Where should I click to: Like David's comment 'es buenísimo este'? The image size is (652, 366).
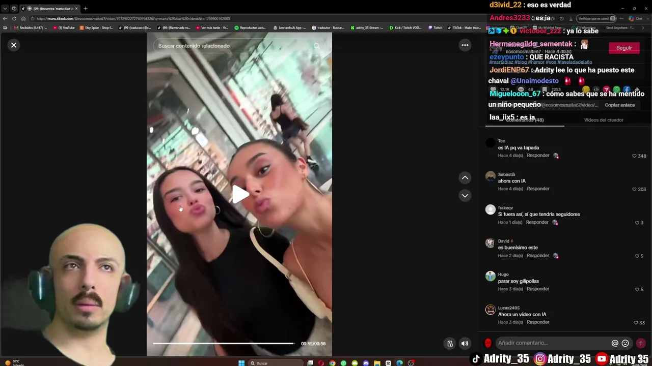pos(637,256)
